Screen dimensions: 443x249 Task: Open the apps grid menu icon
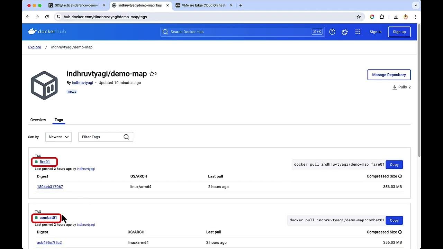coord(358,32)
